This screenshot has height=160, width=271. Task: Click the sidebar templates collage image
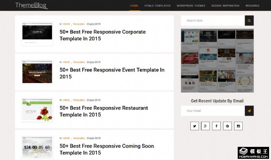[217, 60]
